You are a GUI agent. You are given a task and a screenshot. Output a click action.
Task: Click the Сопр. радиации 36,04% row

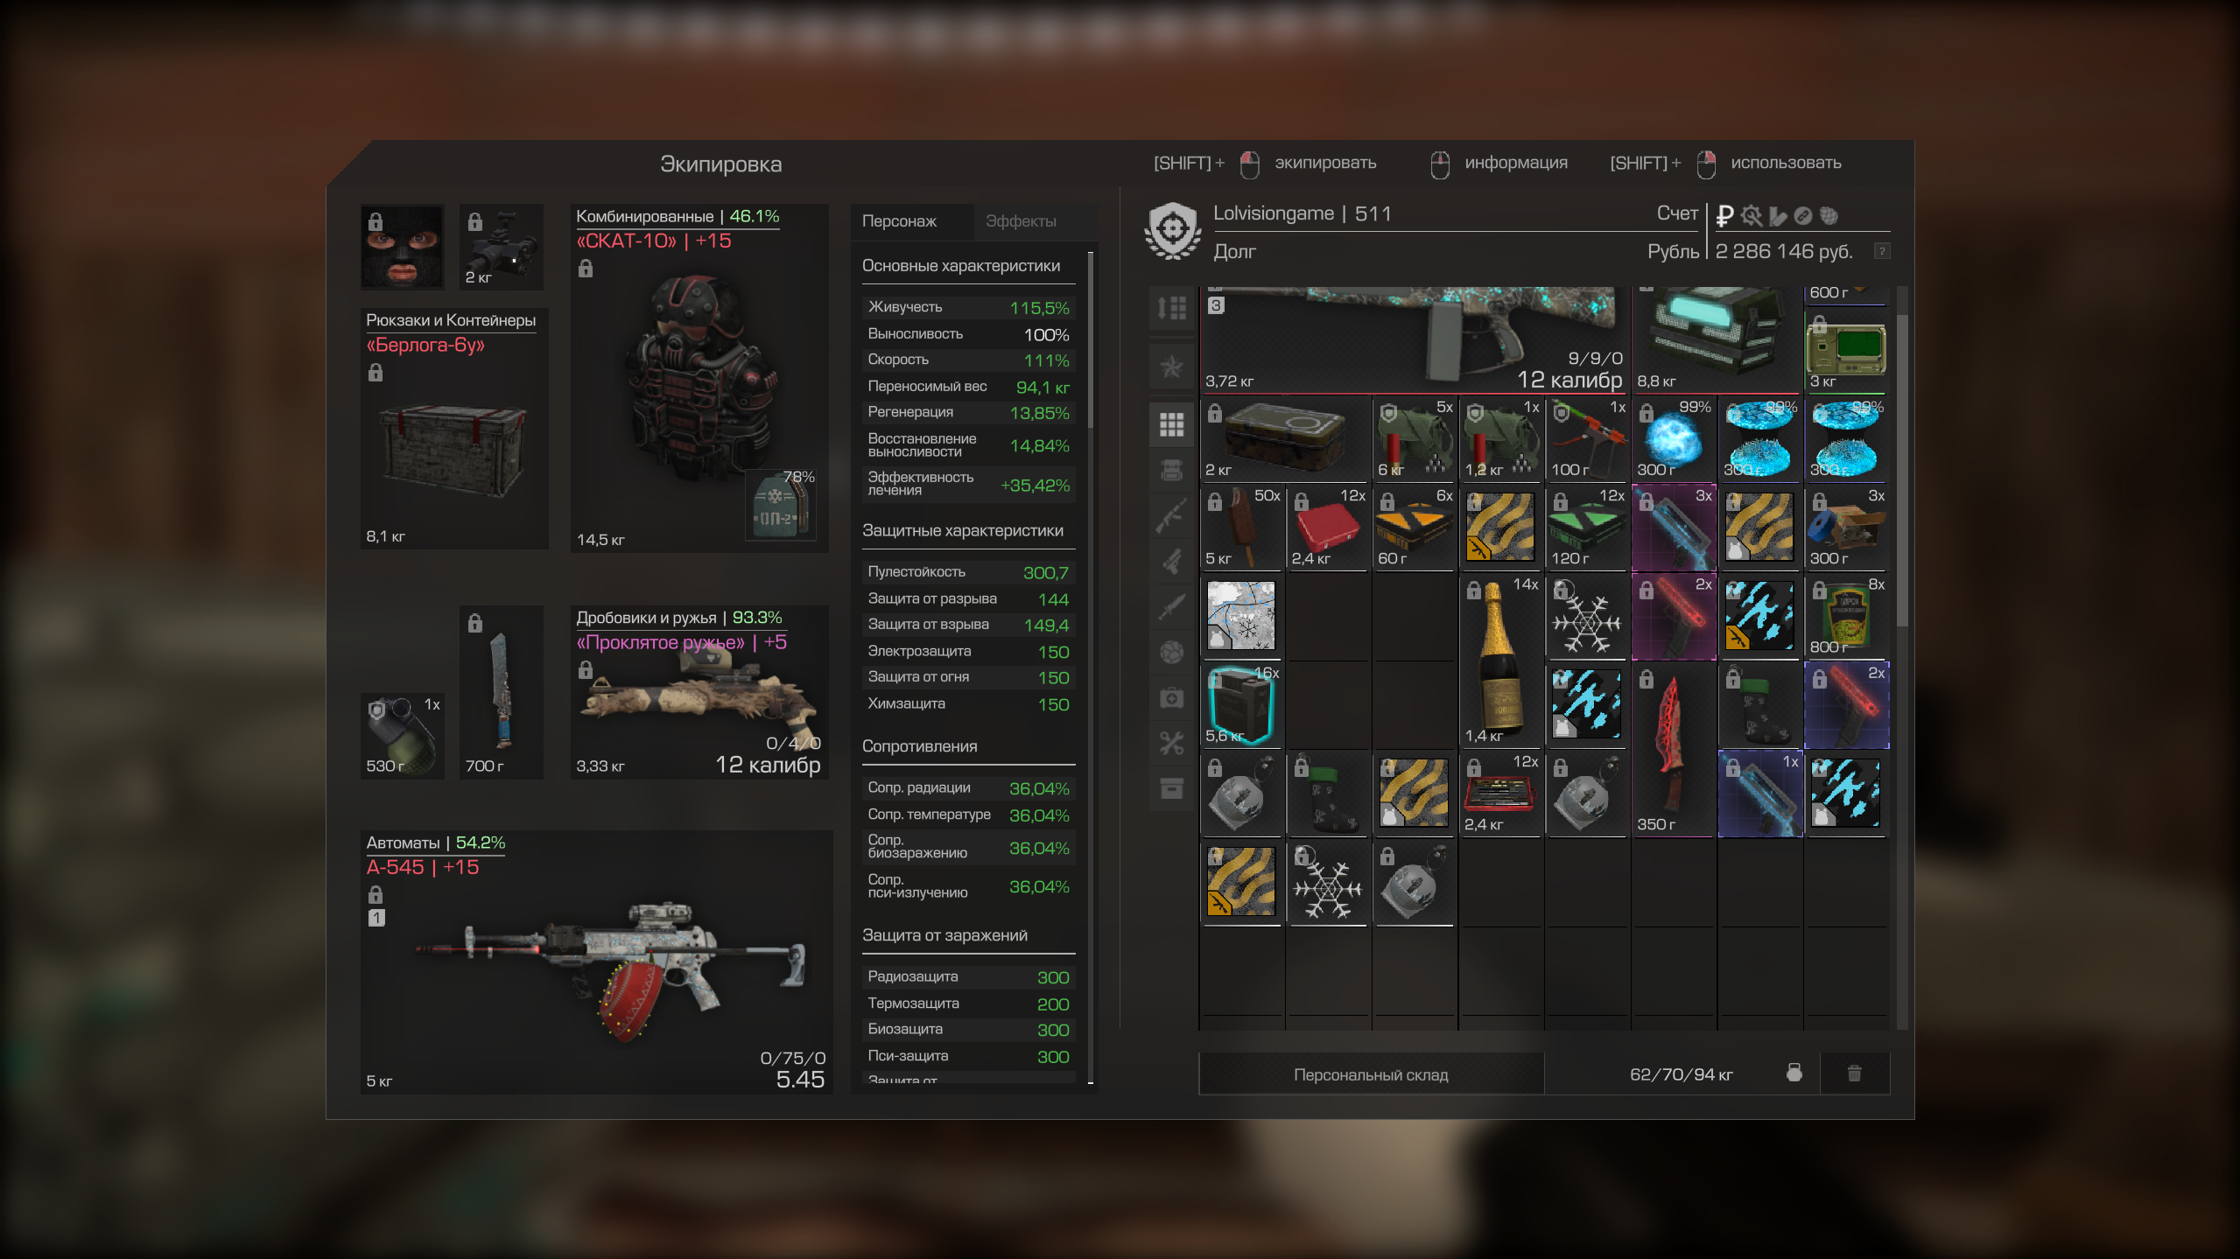[x=968, y=788]
